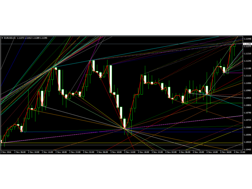Click the 1.11115 price axis label
The width and height of the screenshot is (252, 189).
coord(248,76)
